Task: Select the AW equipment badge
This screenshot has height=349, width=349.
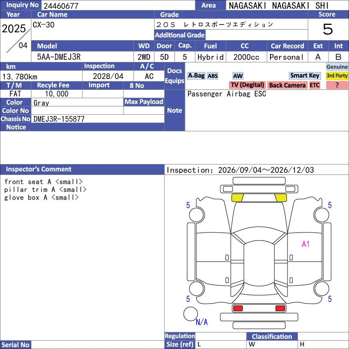Action: [x=238, y=76]
